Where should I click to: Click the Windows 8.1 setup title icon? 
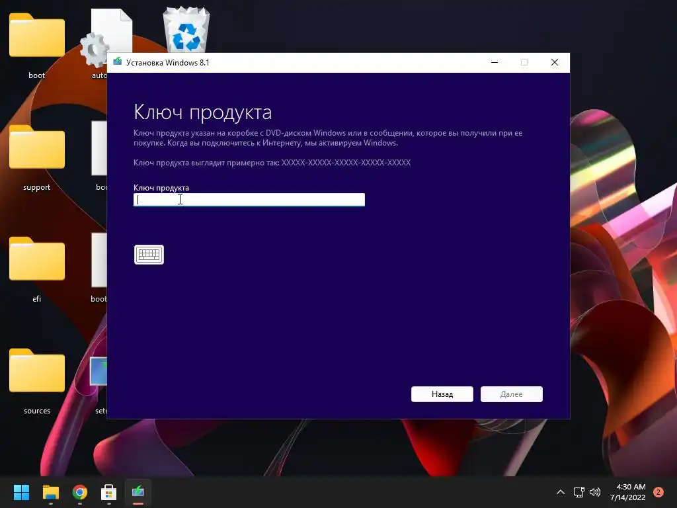point(118,62)
